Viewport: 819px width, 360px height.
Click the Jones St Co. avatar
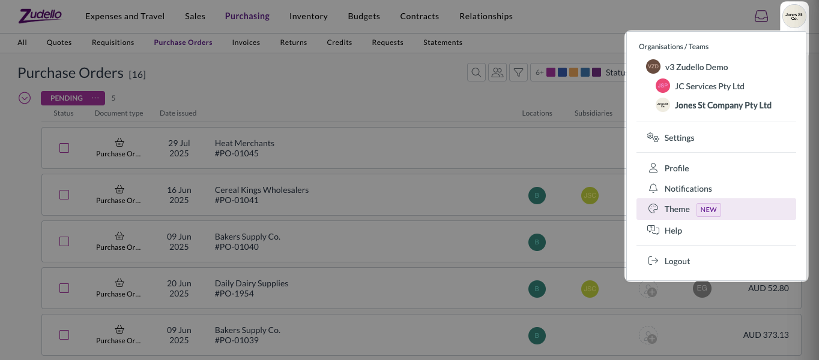(794, 16)
